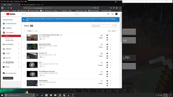Select checkbox for third video in list
The height and width of the screenshot is (97, 173).
tap(25, 56)
